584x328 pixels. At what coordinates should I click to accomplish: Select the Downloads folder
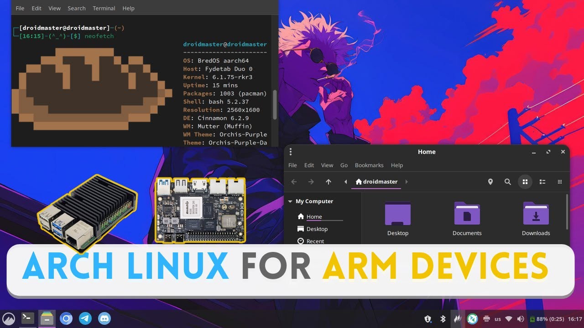click(x=536, y=219)
